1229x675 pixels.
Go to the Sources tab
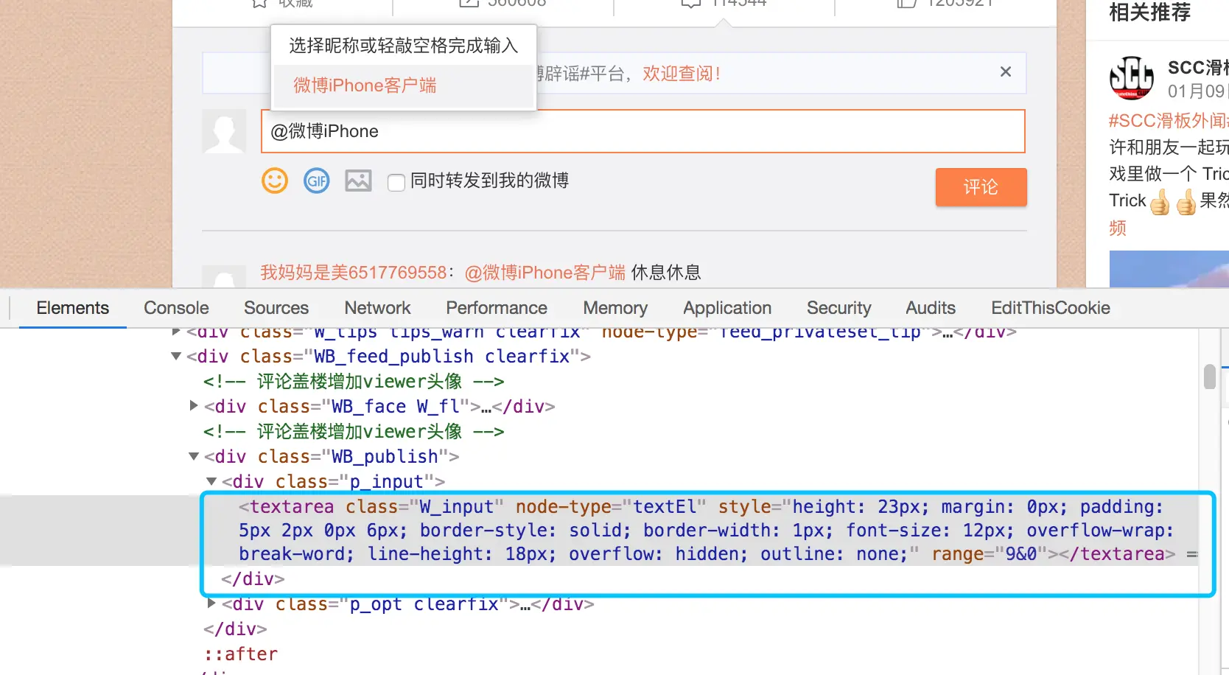[x=276, y=308]
